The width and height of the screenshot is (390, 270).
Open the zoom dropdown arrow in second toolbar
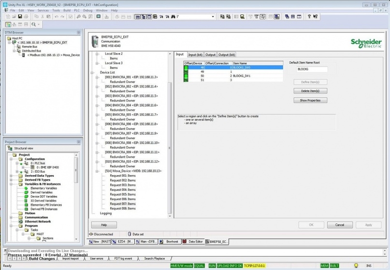pos(39,24)
